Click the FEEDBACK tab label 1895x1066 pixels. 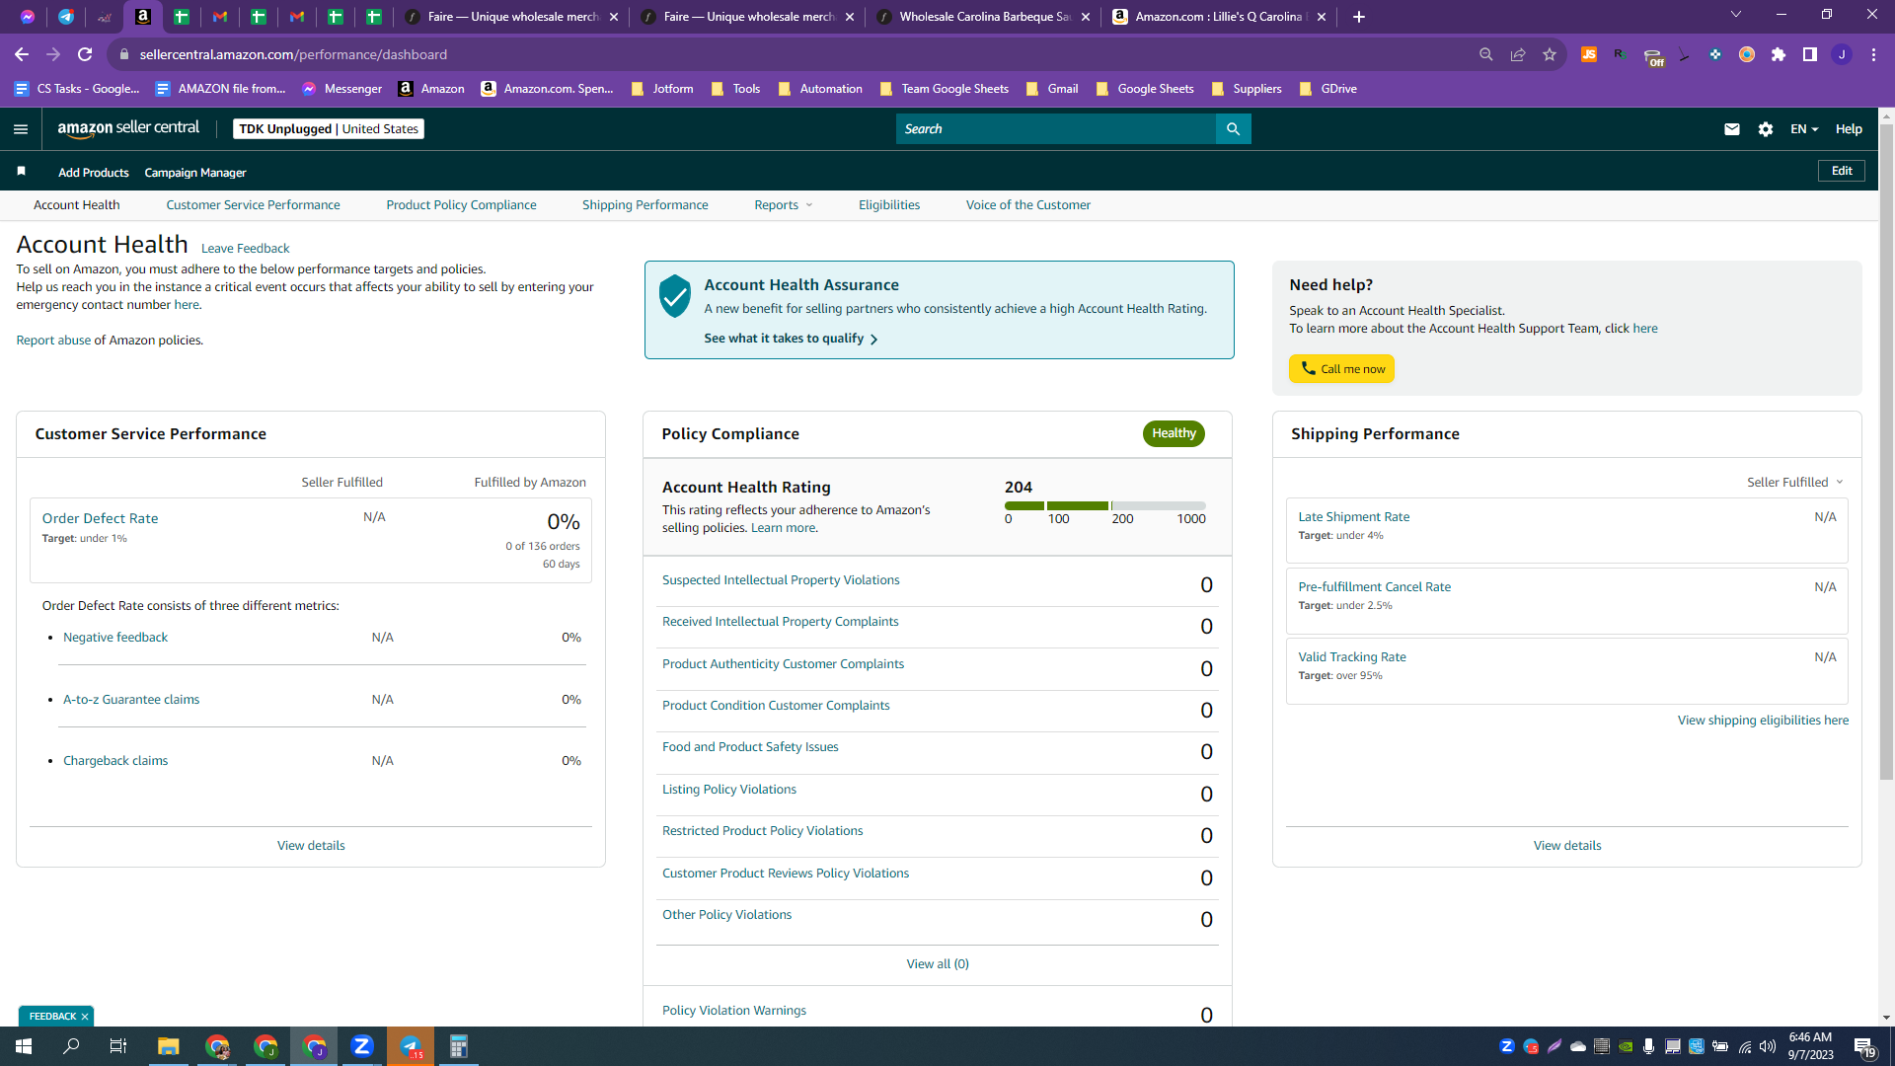[52, 1017]
